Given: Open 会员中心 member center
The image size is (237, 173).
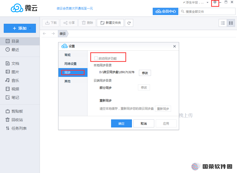Looking at the screenshot, I should pos(166,11).
